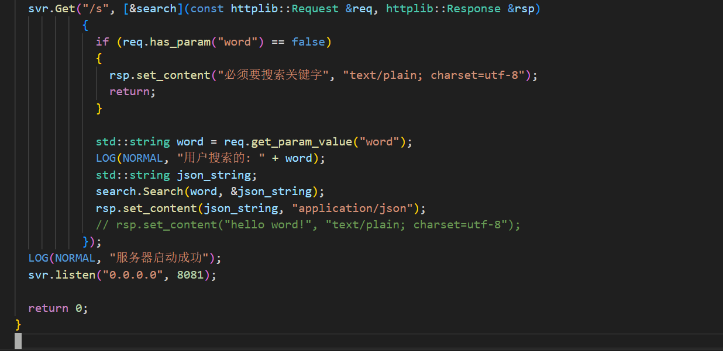This screenshot has height=351, width=723.
Task: Click rsp.set_content on the application/json line
Action: [146, 208]
